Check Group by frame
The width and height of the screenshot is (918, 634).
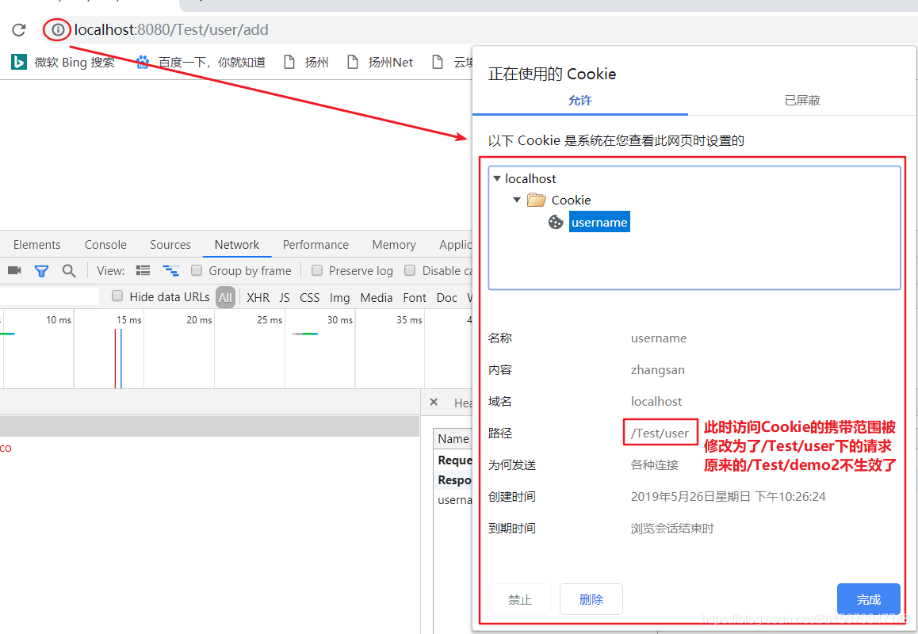(197, 270)
